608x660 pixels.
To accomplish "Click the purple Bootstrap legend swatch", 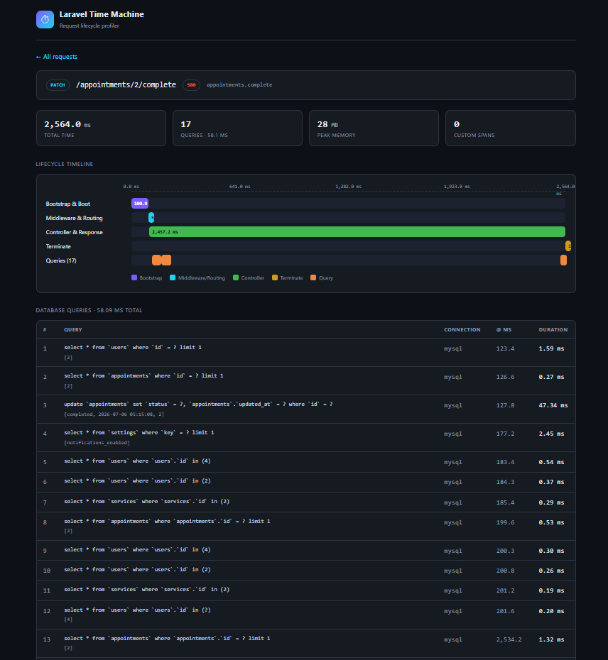I will (x=134, y=277).
